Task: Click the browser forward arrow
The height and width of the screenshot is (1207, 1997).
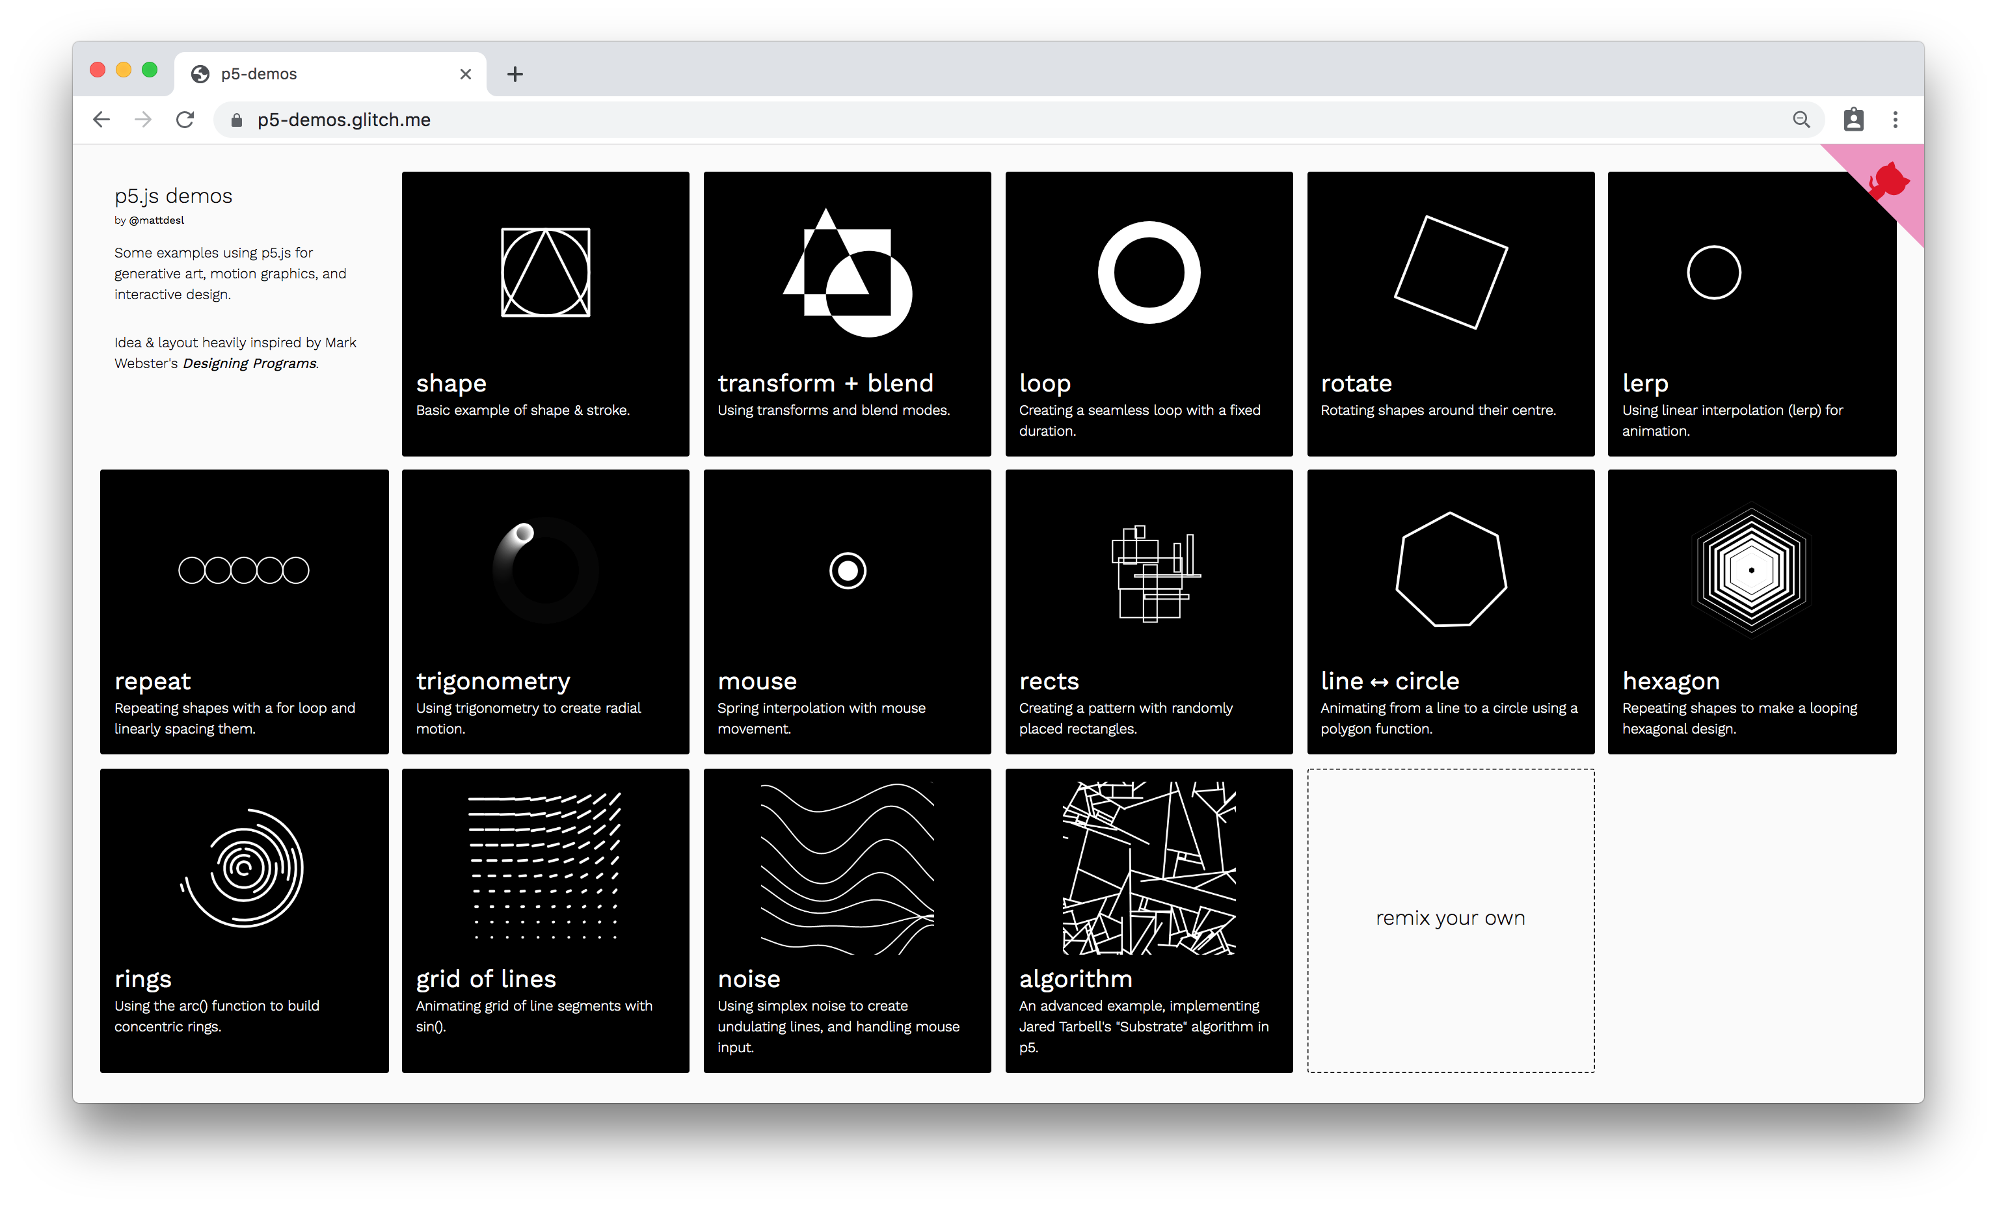Action: 144,120
